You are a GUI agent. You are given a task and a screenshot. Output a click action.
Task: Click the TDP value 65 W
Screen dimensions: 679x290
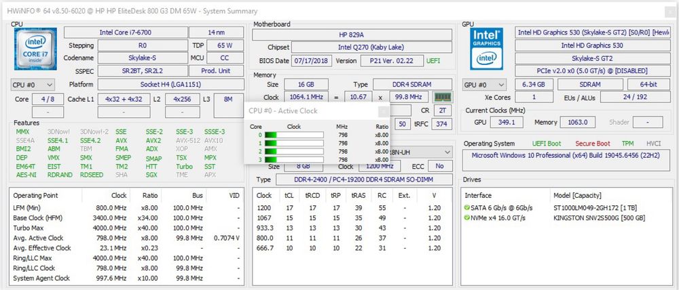pos(225,45)
